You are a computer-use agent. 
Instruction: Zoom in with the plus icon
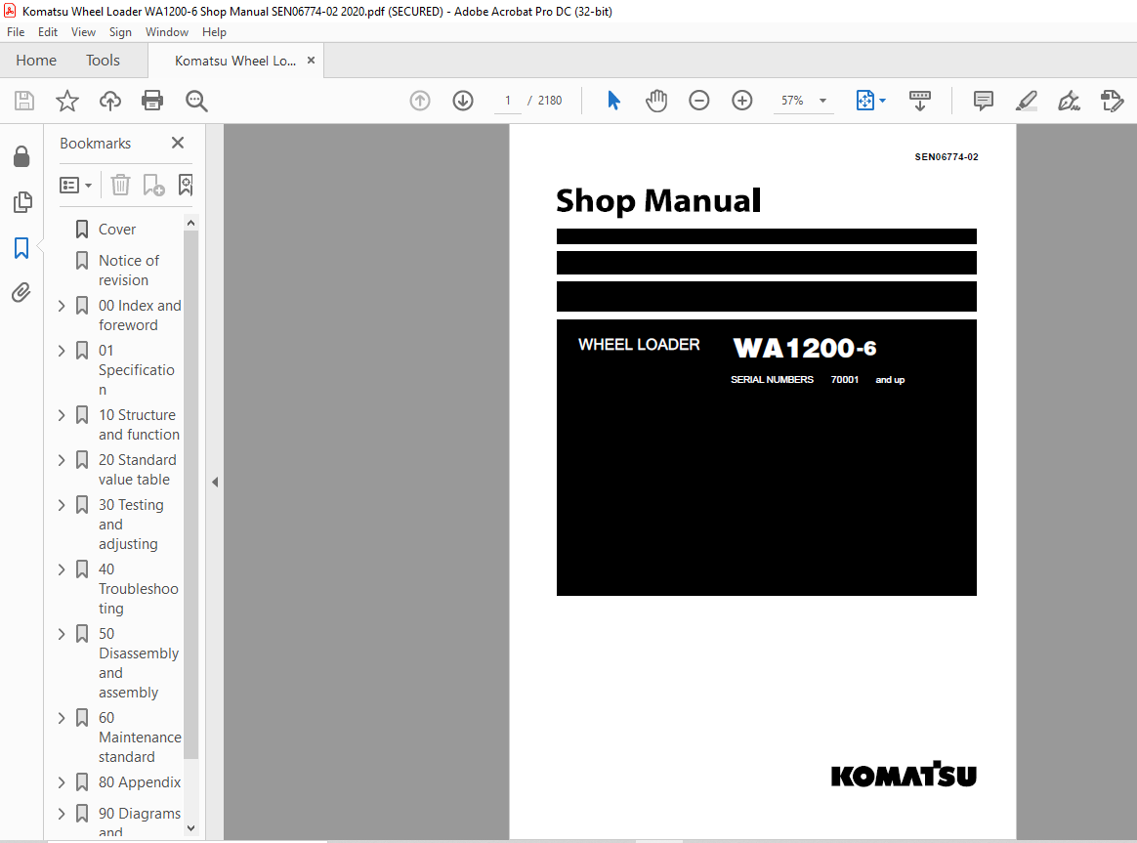(741, 101)
